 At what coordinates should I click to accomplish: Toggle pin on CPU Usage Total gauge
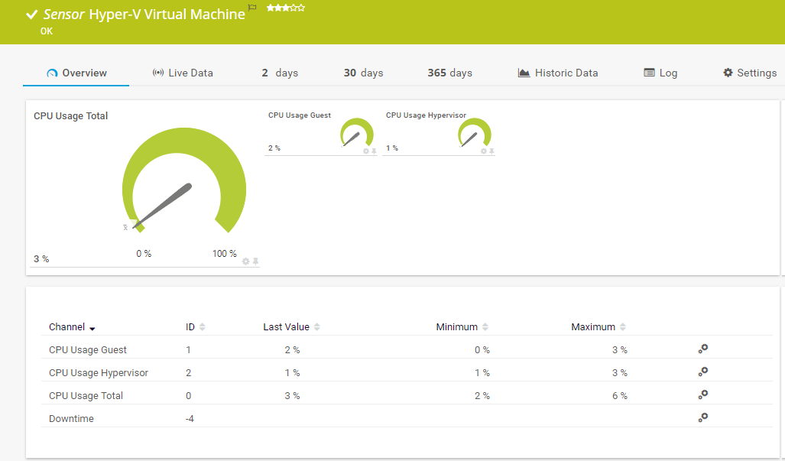pyautogui.click(x=256, y=261)
